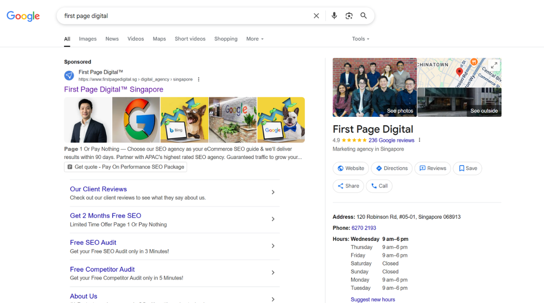Image resolution: width=544 pixels, height=303 pixels.
Task: Open the Shopping tab
Action: tap(226, 39)
